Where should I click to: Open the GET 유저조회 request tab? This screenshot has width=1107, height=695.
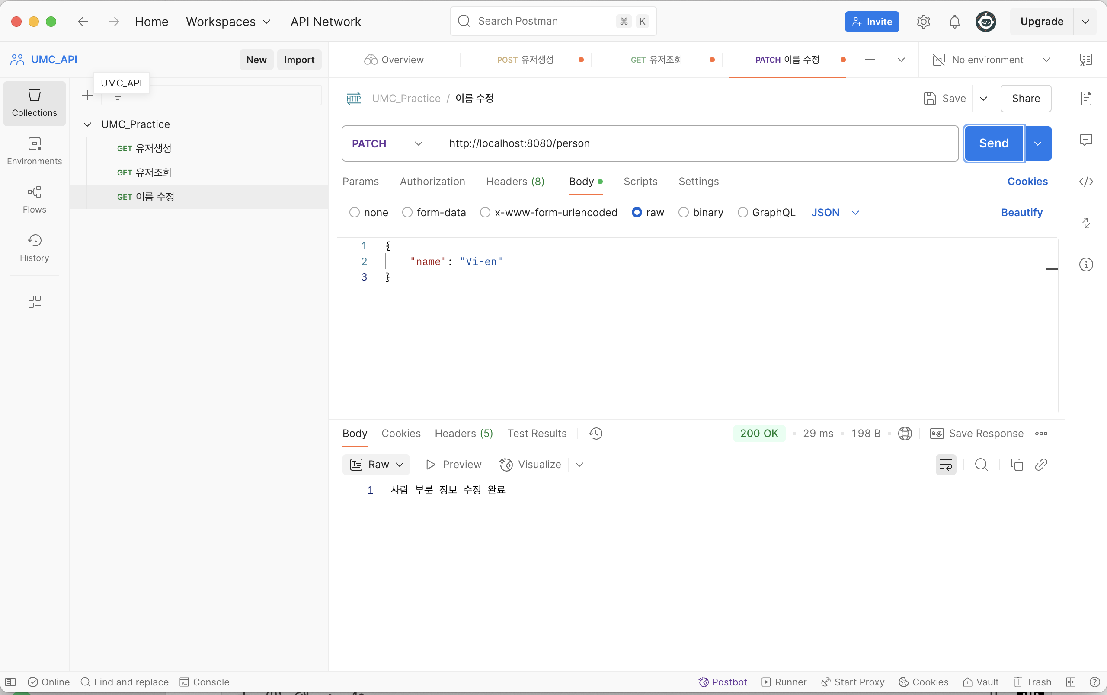[656, 60]
